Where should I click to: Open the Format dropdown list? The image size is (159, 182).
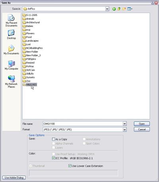[124, 130]
